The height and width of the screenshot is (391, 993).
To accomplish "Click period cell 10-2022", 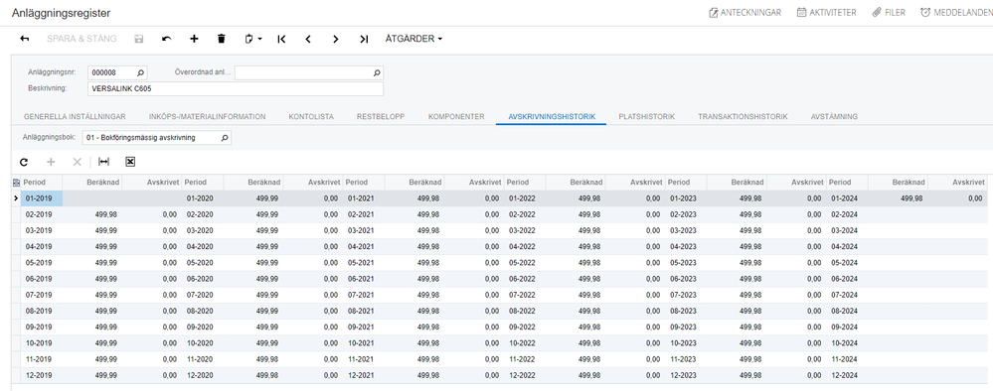I will (525, 343).
